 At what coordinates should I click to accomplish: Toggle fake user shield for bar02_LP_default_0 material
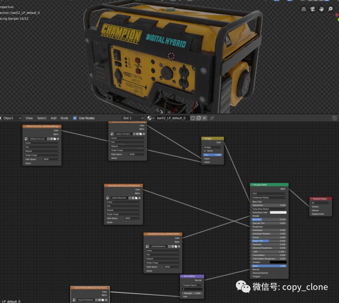[193, 118]
